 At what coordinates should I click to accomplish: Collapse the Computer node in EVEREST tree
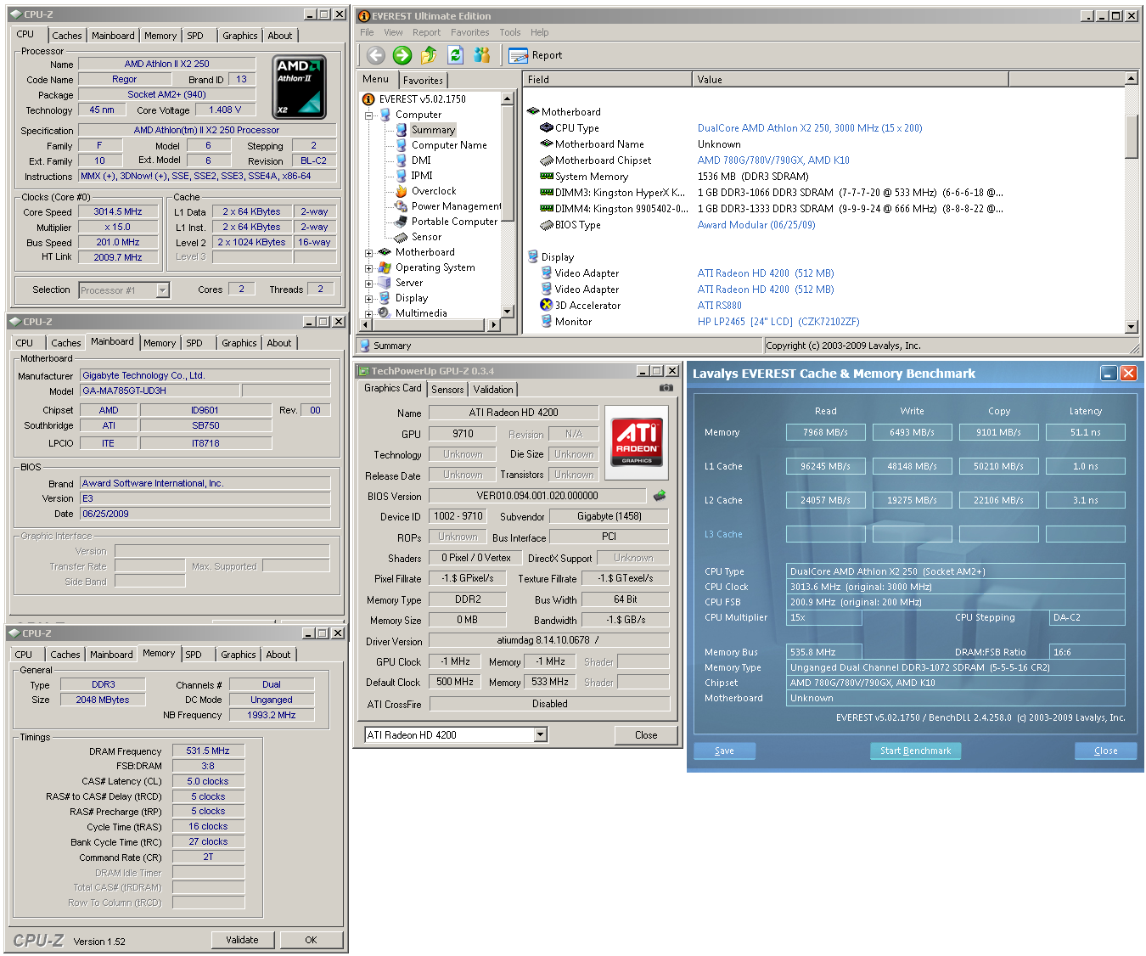[x=368, y=115]
